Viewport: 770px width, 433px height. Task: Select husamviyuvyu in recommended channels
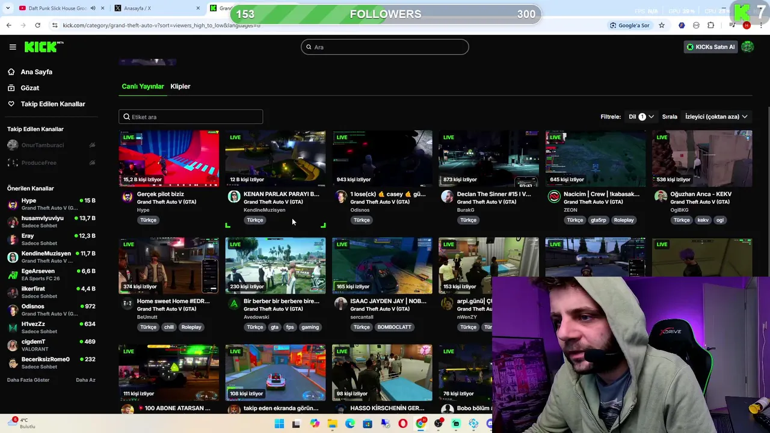pyautogui.click(x=51, y=221)
